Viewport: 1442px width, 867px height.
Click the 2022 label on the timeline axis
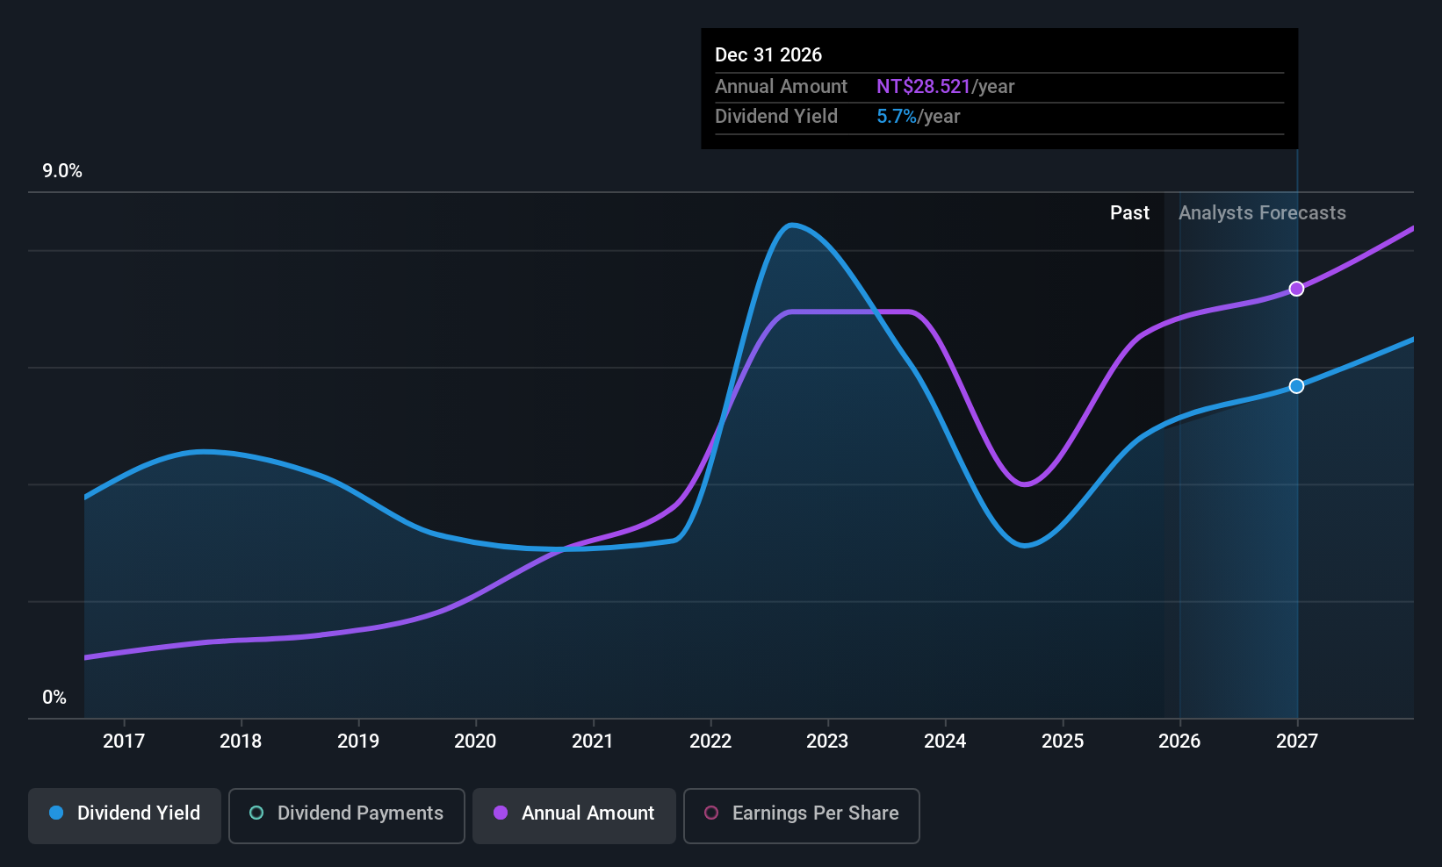tap(711, 741)
